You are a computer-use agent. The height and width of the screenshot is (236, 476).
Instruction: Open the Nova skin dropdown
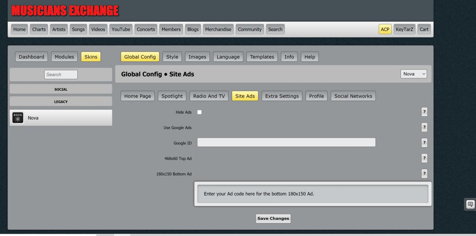414,74
